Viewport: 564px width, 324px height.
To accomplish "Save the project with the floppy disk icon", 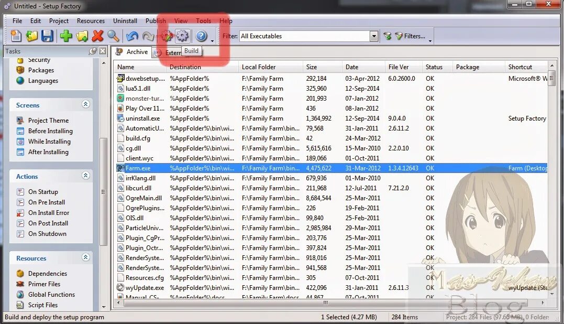I will (47, 36).
